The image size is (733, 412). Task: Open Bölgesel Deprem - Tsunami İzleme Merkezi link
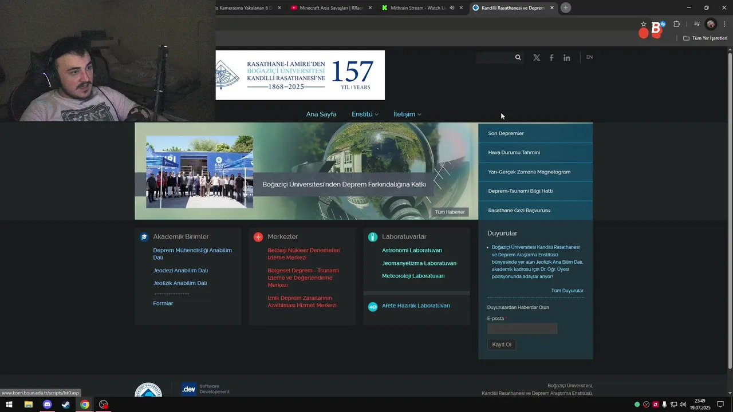303,278
